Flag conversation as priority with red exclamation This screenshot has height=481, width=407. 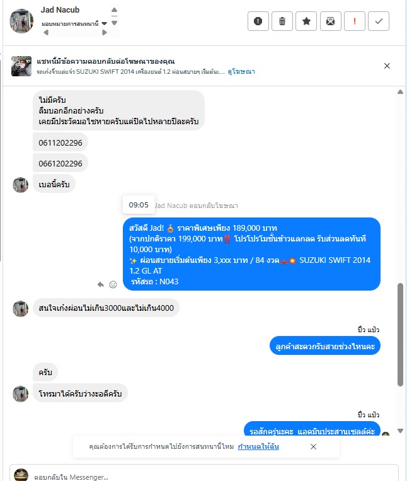[x=355, y=21]
